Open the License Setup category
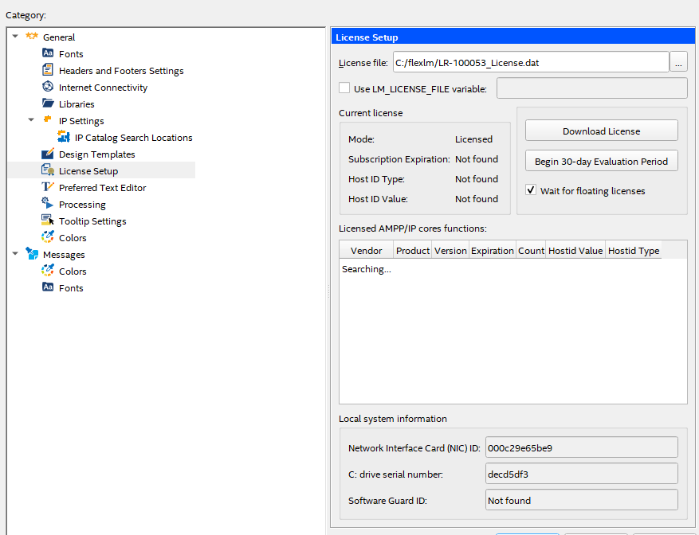 coord(88,171)
